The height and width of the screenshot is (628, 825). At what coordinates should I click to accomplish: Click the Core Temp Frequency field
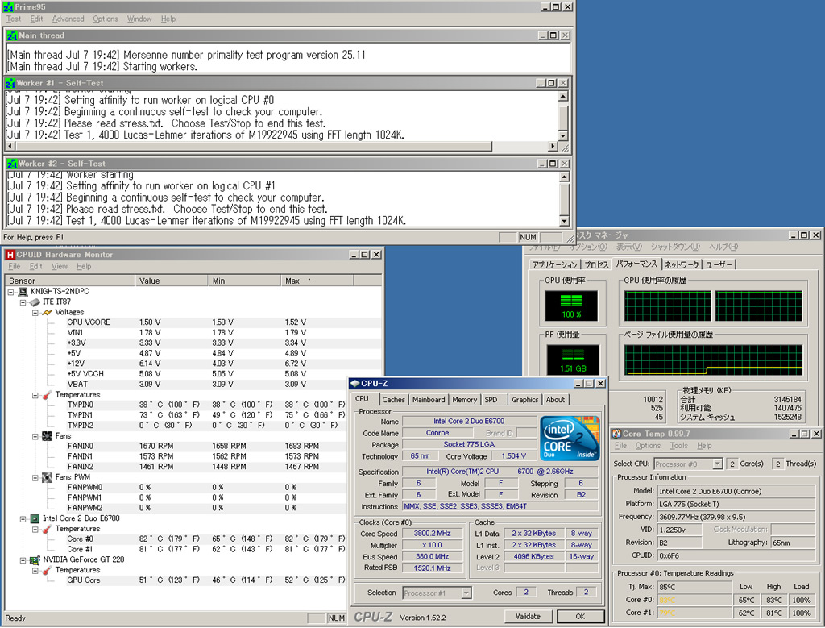736,517
